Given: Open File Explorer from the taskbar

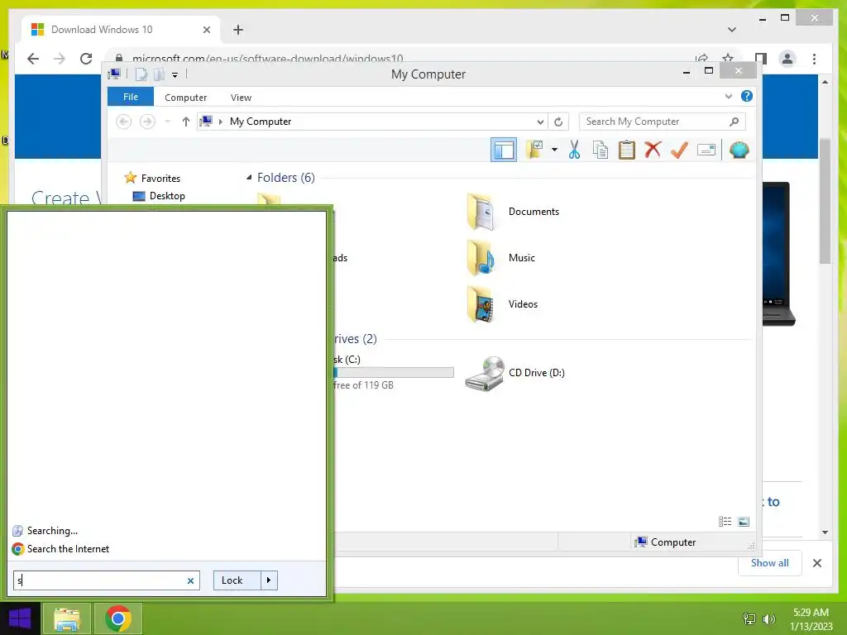Looking at the screenshot, I should 66,618.
